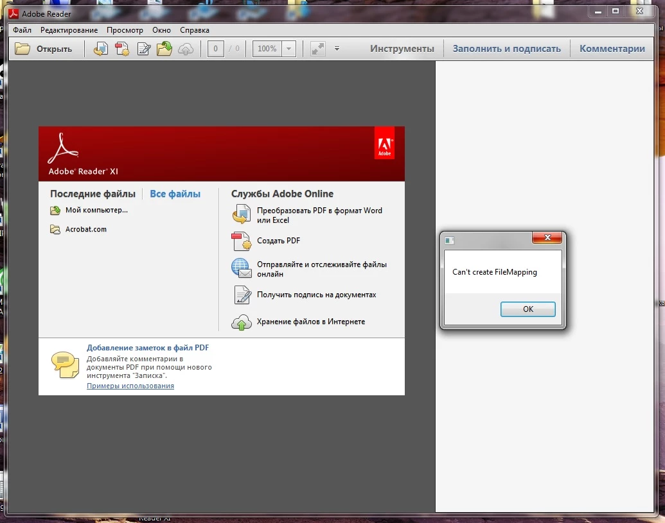Click the Can't create FileMapping message text
Image resolution: width=665 pixels, height=523 pixels.
(495, 272)
